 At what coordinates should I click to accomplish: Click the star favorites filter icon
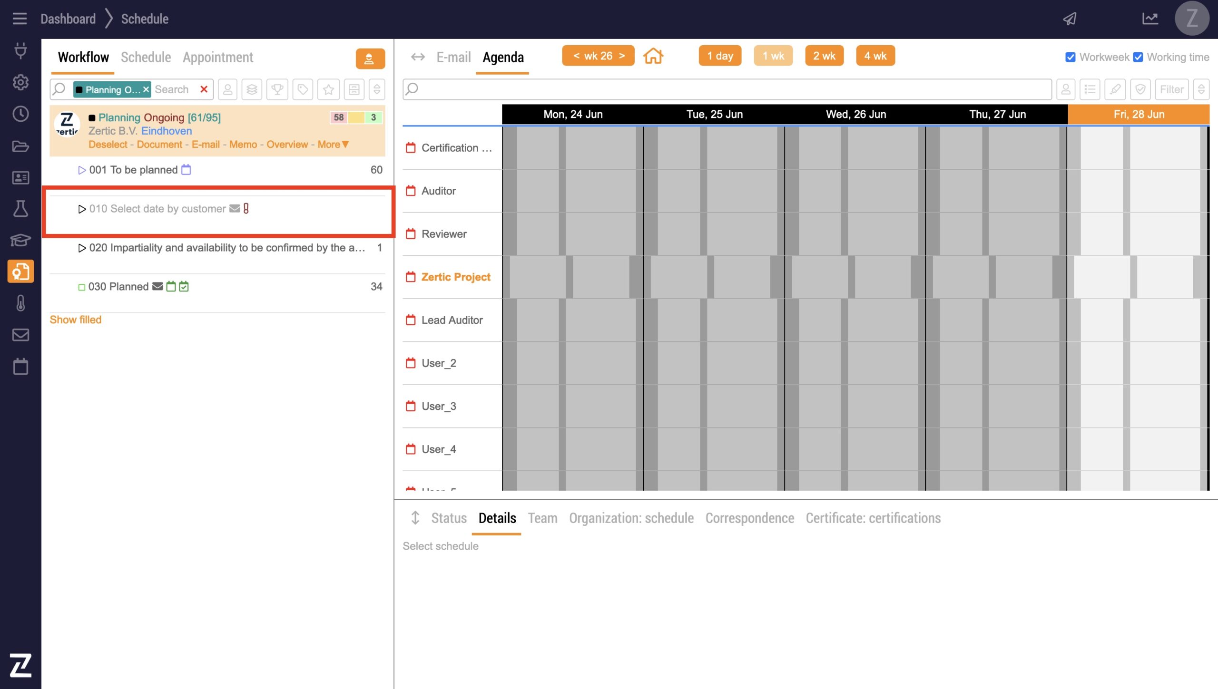tap(328, 89)
